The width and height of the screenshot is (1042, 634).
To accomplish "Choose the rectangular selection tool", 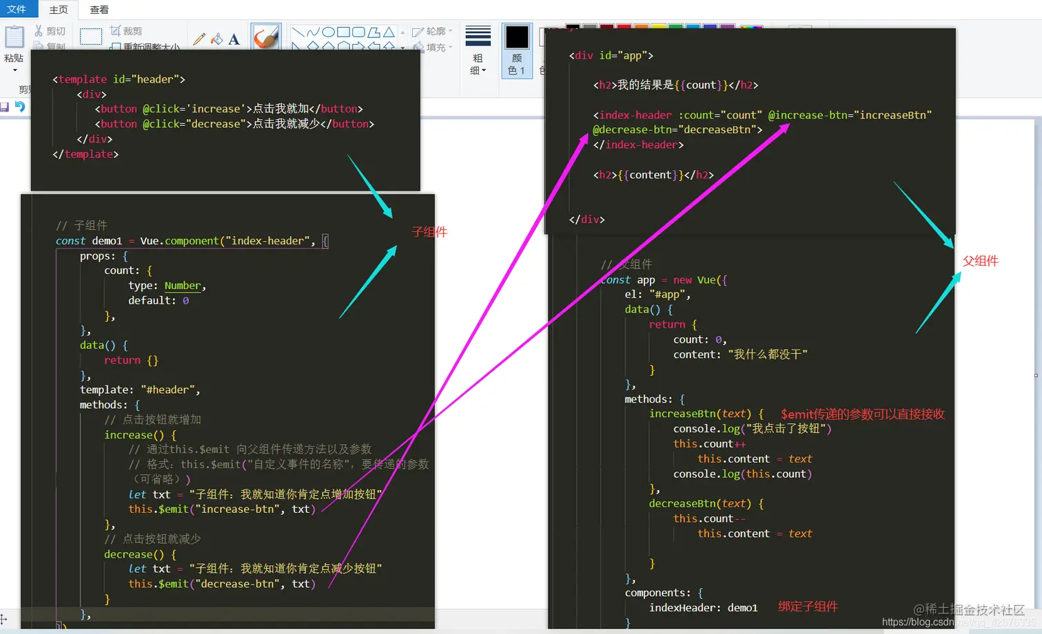I will pyautogui.click(x=90, y=36).
